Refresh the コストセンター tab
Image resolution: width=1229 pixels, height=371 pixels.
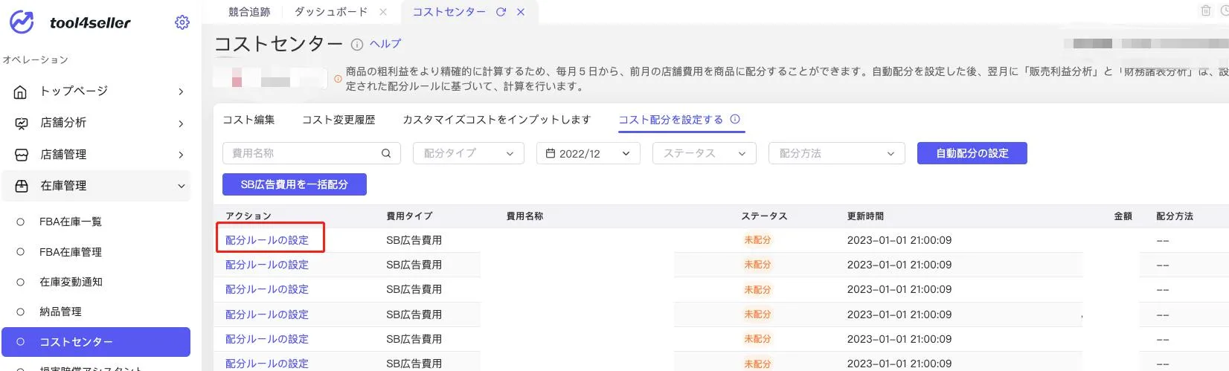point(501,12)
